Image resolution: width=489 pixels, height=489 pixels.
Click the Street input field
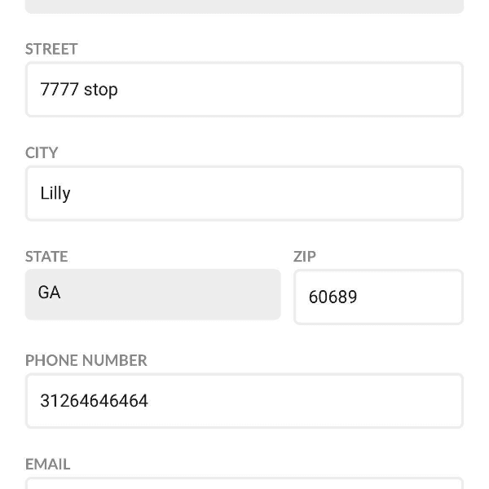[244, 90]
